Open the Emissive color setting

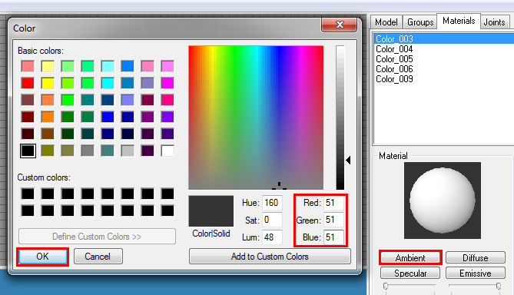[x=476, y=273]
